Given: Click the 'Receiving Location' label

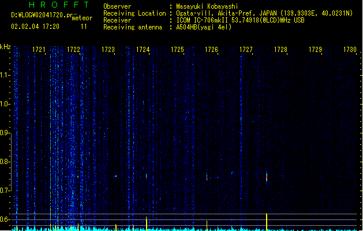Looking at the screenshot, I should [134, 13].
